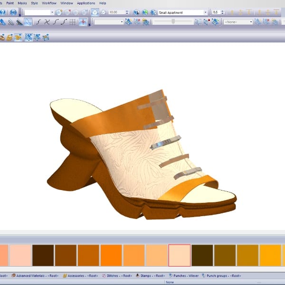Click the orange shoe icon in third toolbar

18,37
